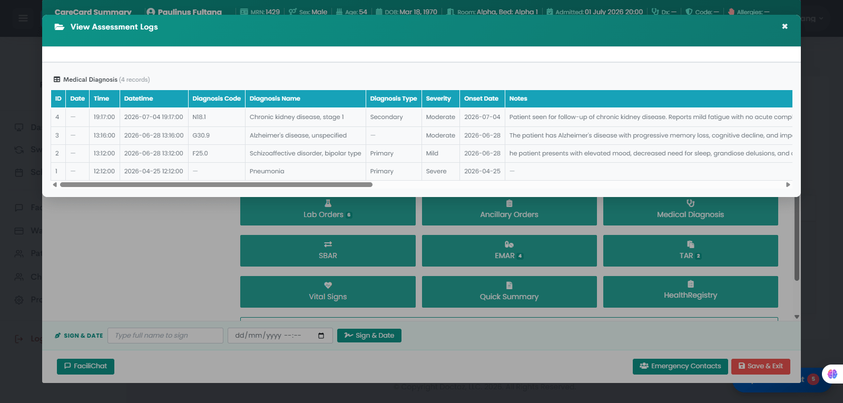This screenshot has width=843, height=403.
Task: Click the sign date and time field
Action: (x=280, y=336)
